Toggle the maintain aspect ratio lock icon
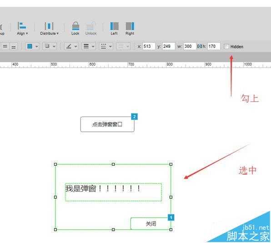The width and height of the screenshot is (271, 243). click(200, 46)
